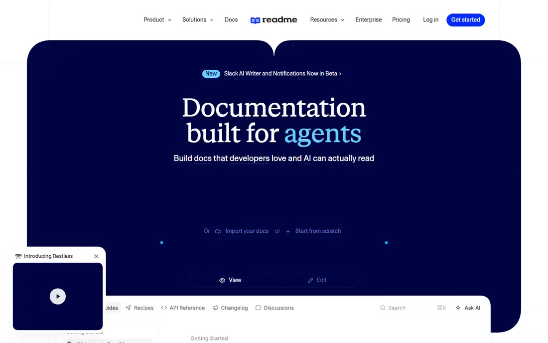
Task: Expand the Product dropdown menu
Action: [x=157, y=20]
